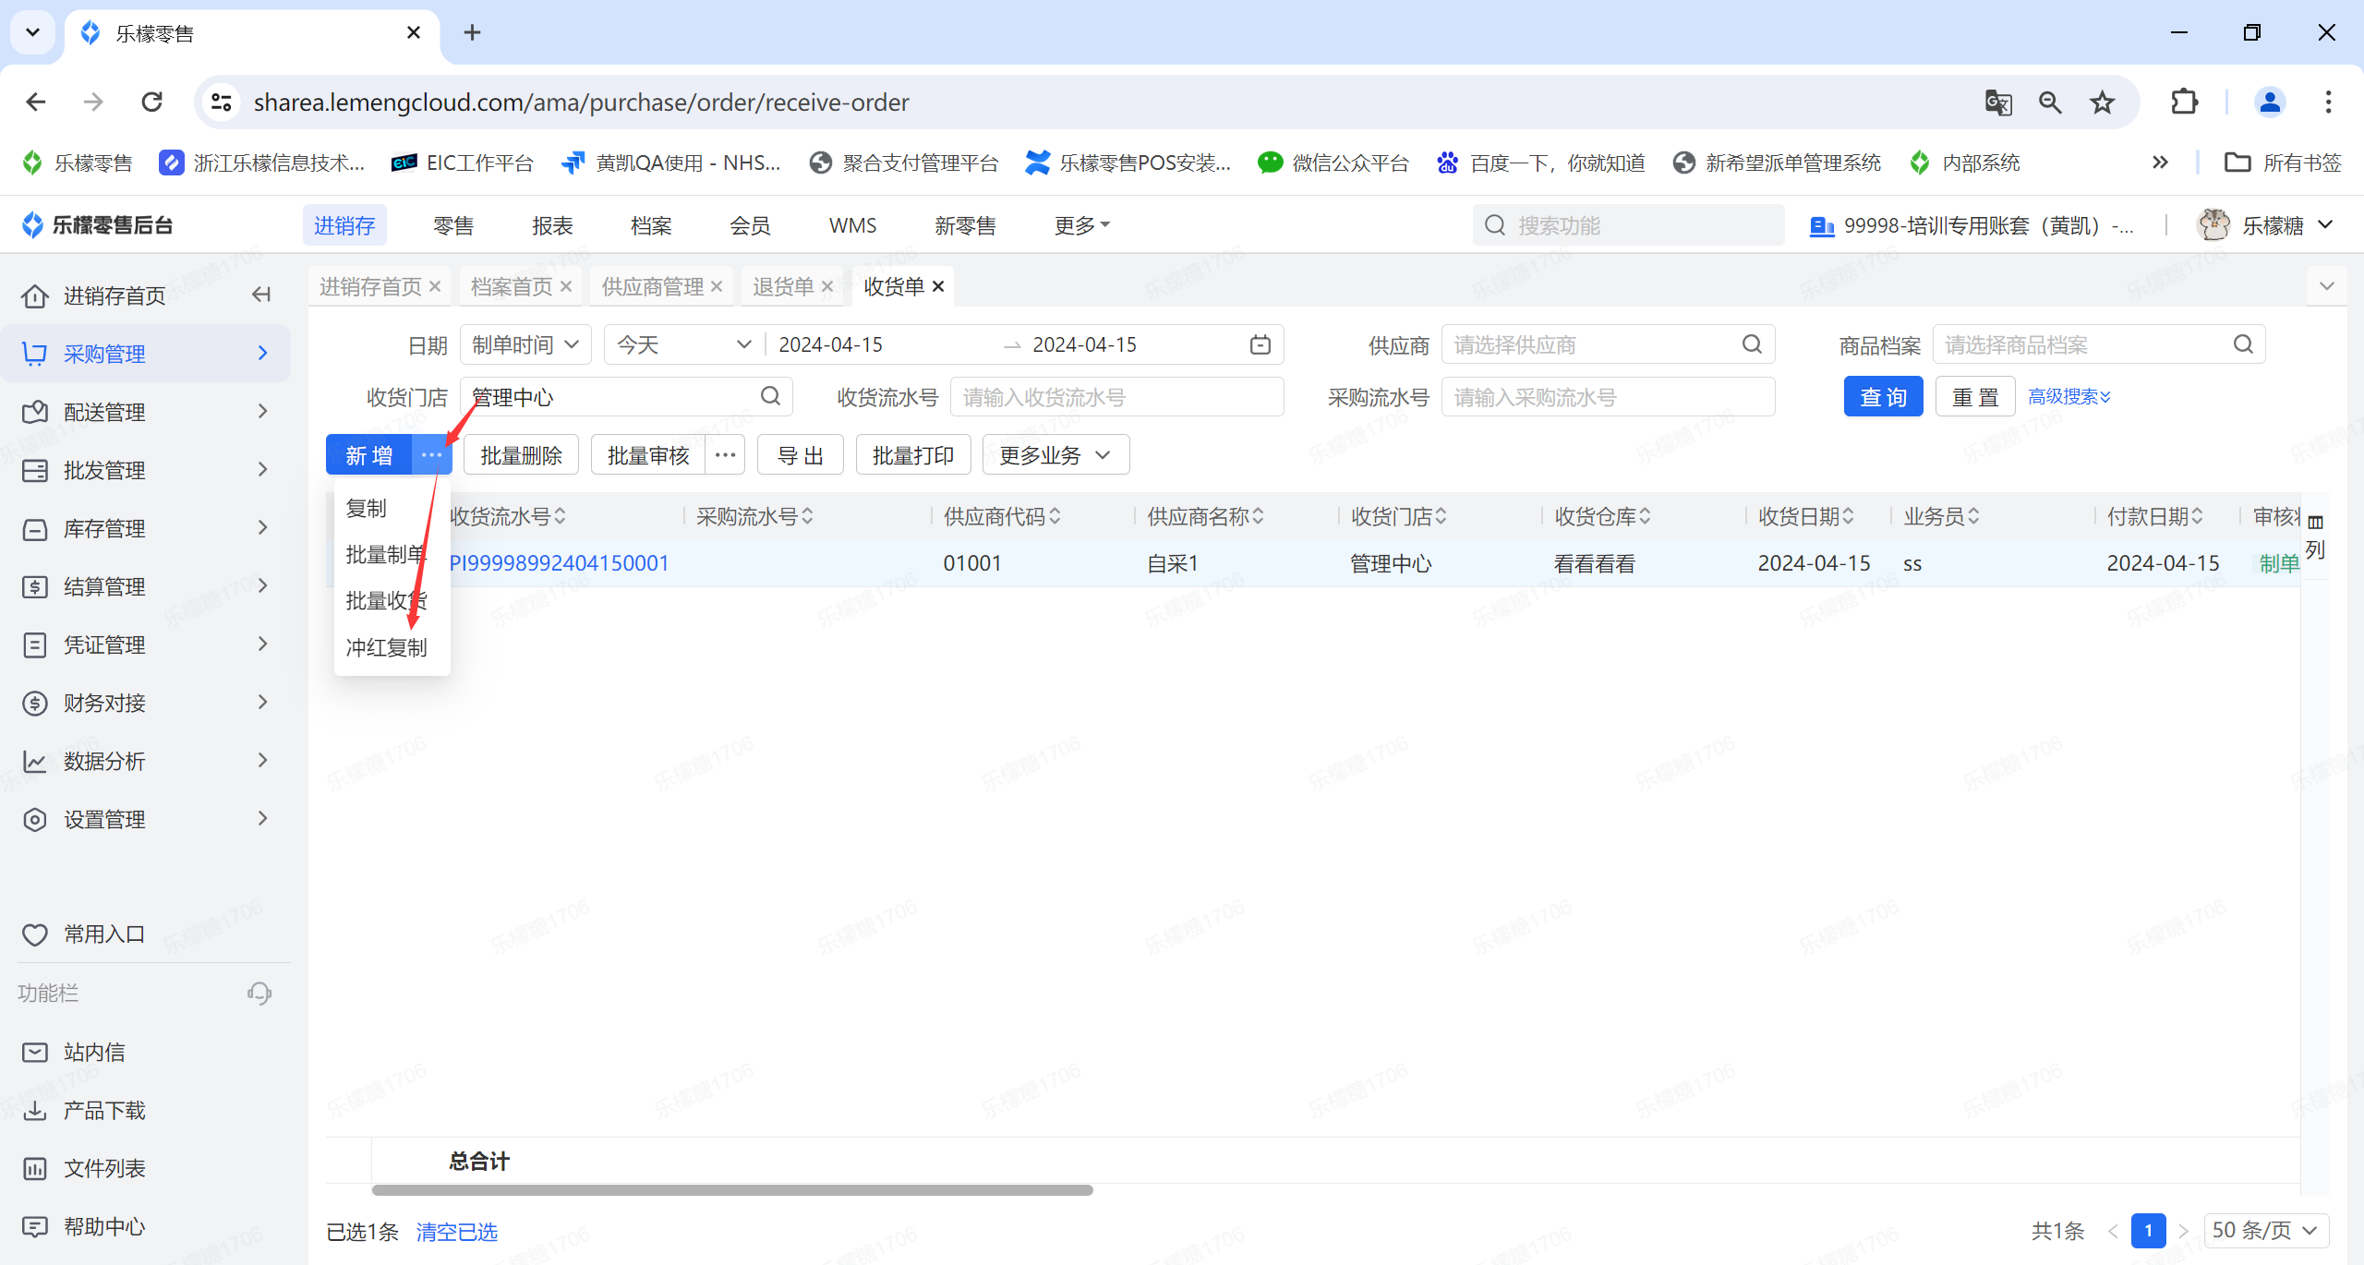Image resolution: width=2364 pixels, height=1265 pixels.
Task: Expand 数据分析 sidebar menu
Action: tap(146, 761)
